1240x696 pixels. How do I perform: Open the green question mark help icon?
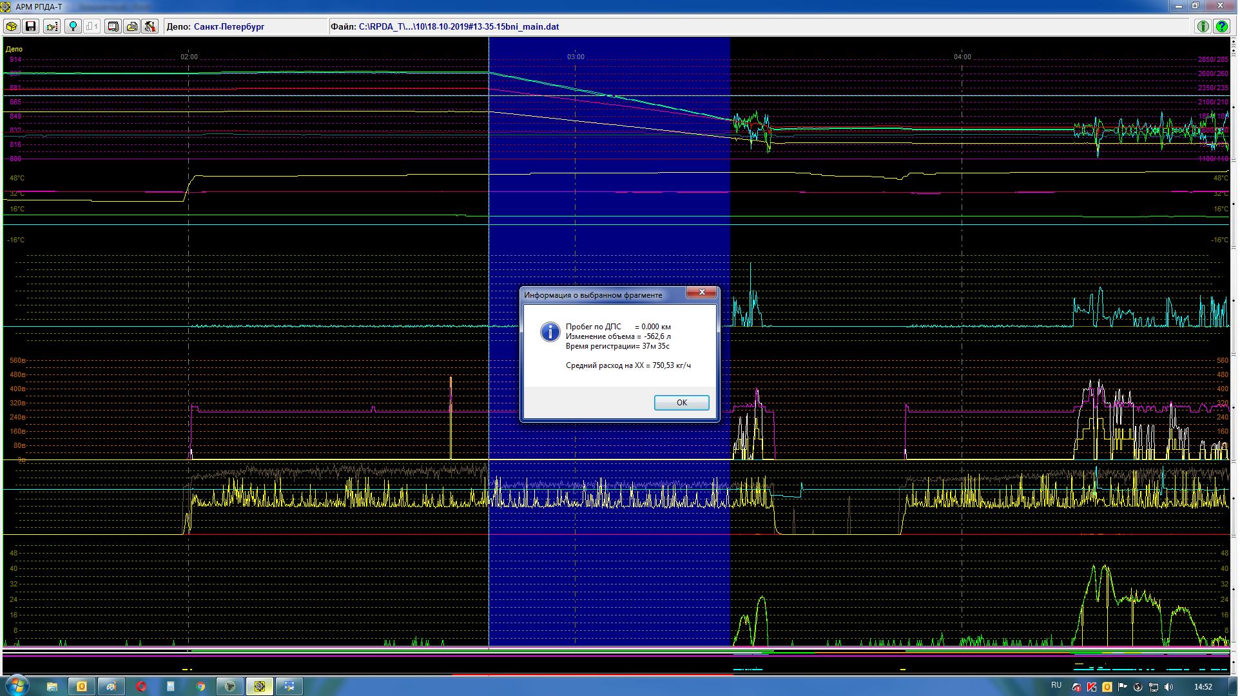pos(1221,26)
